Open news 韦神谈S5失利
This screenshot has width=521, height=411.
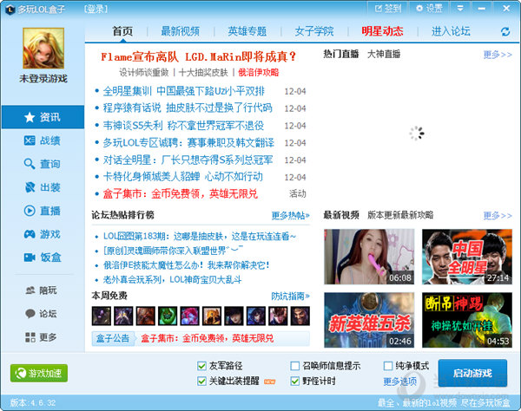point(183,126)
